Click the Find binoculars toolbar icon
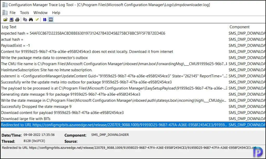Screen dimensions: 266x159 [x=31, y=20]
